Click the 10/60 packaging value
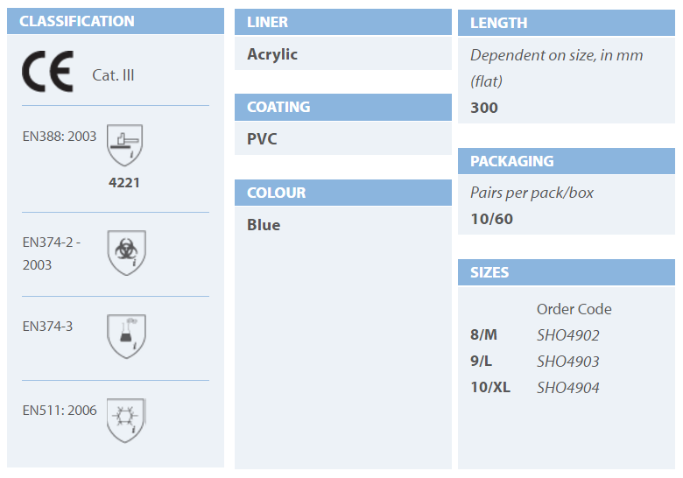Viewport: 683px width, 478px height. click(492, 219)
